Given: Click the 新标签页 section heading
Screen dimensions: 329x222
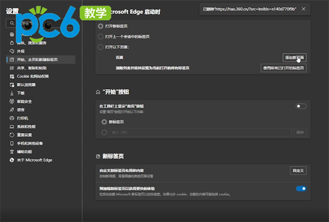Looking at the screenshot, I should 113,156.
